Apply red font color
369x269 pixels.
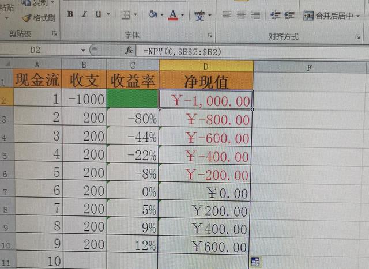pyautogui.click(x=173, y=16)
